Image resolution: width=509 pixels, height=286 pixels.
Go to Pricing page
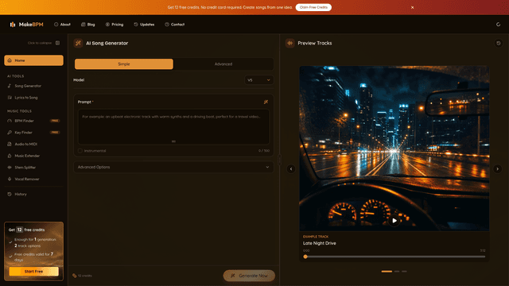point(115,25)
